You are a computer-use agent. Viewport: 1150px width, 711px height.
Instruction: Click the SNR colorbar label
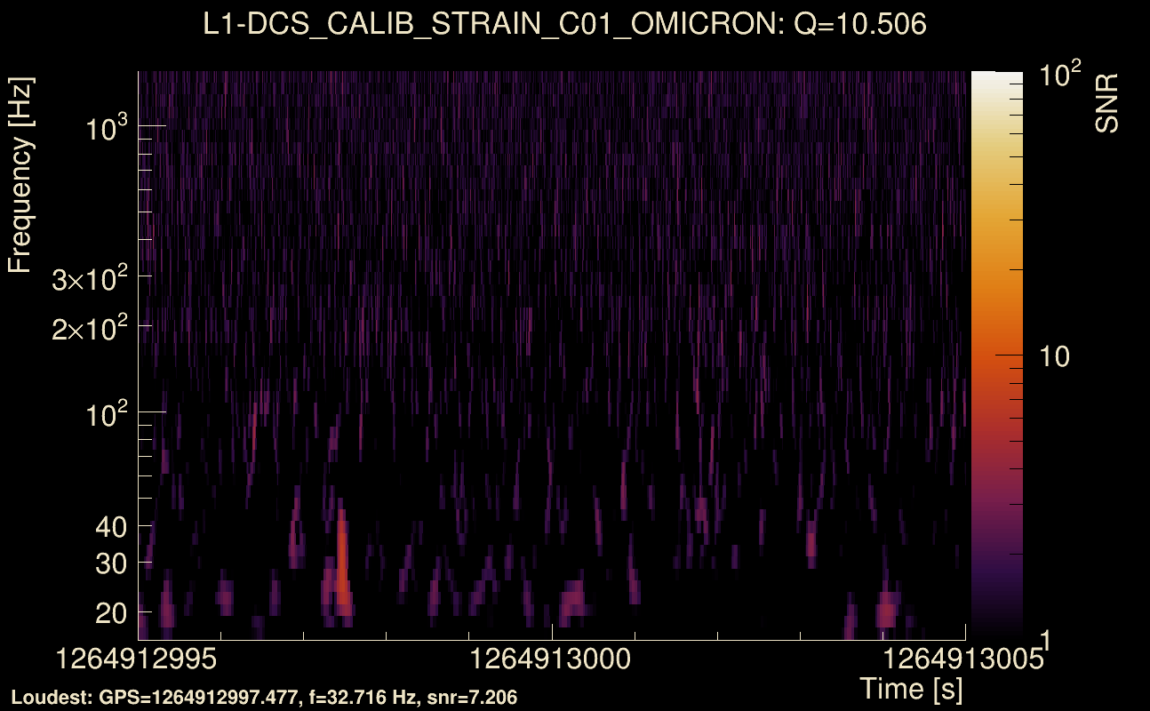(1106, 103)
